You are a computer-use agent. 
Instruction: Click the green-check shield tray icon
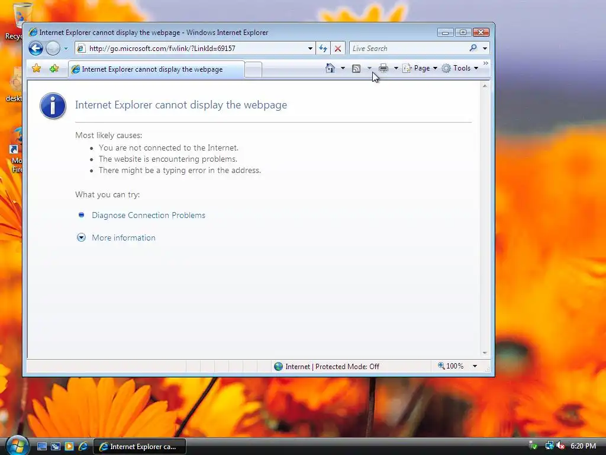[x=533, y=446]
